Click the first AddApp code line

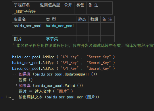[63, 57]
